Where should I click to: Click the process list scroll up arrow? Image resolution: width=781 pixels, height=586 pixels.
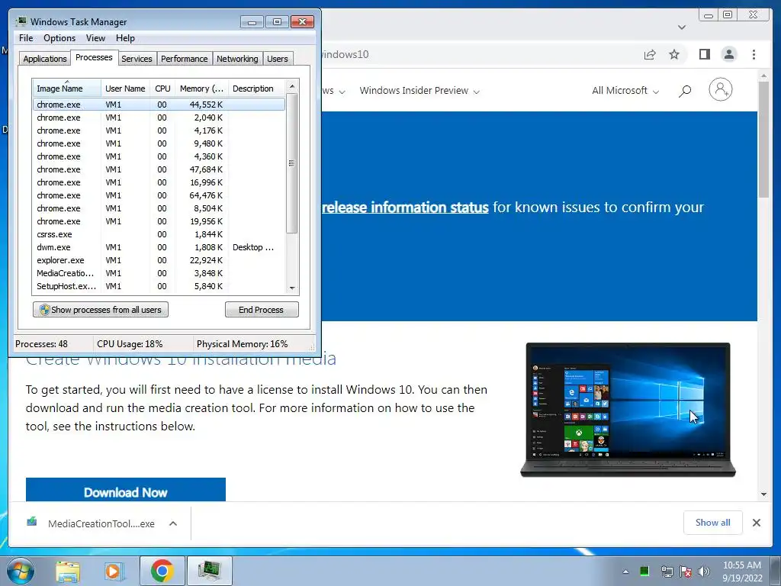point(292,87)
